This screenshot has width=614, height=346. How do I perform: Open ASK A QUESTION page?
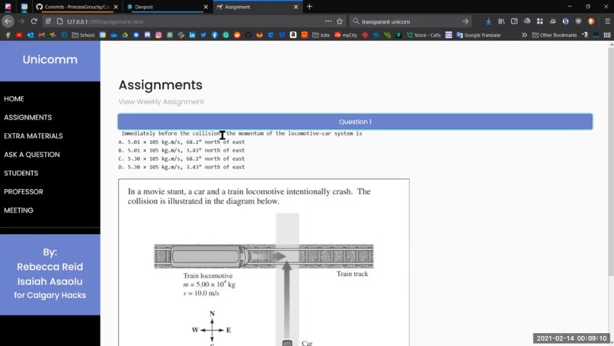point(32,155)
